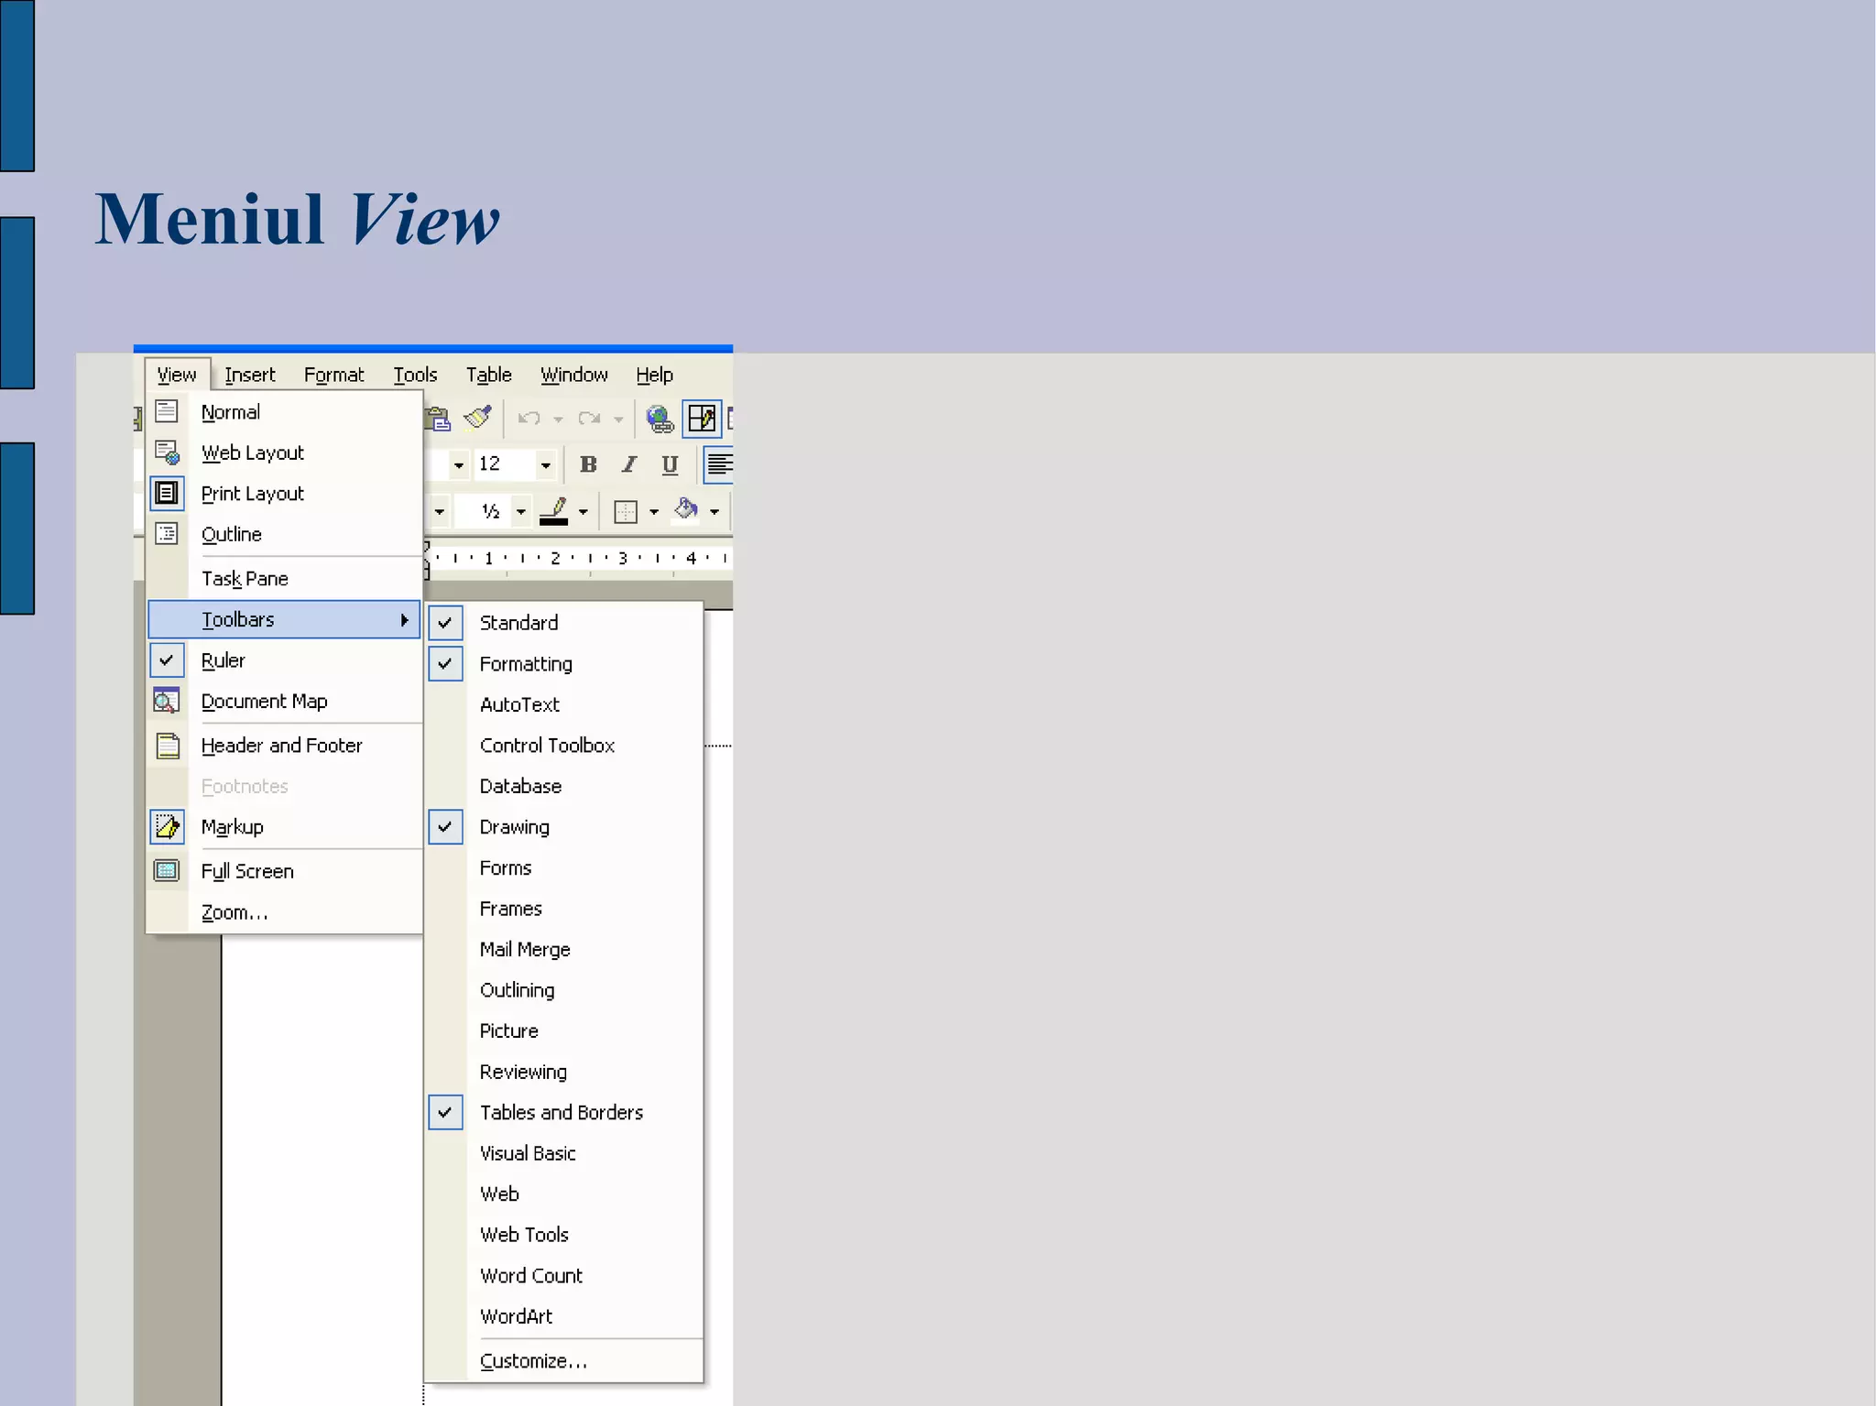This screenshot has width=1876, height=1406.
Task: Click the border color pen swatch
Action: (554, 511)
